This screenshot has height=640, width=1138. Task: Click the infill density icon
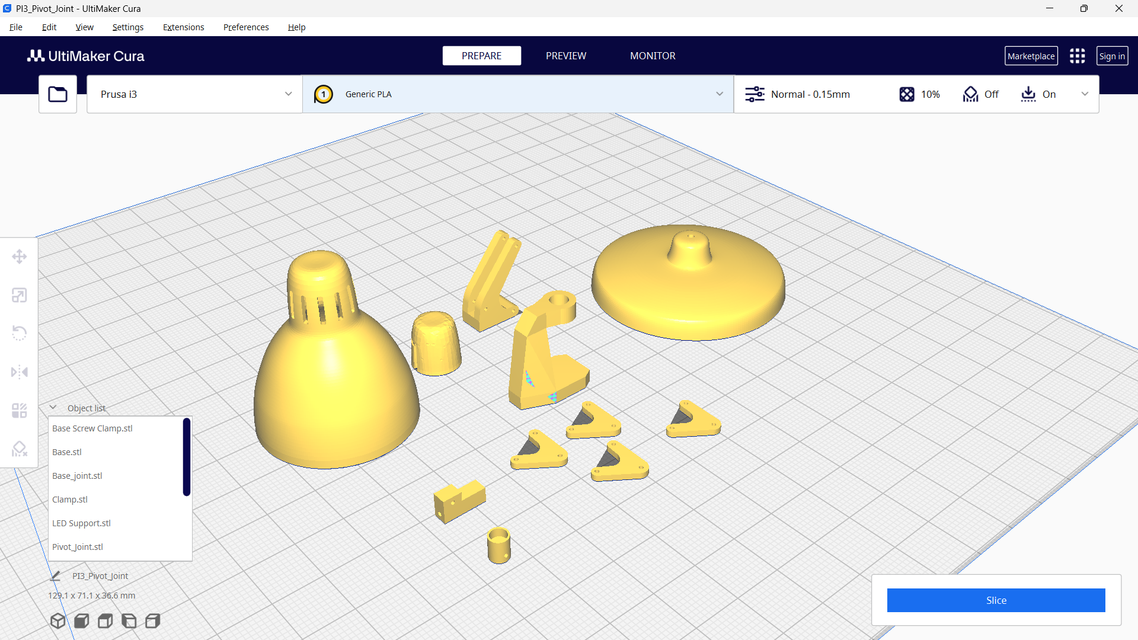point(906,94)
